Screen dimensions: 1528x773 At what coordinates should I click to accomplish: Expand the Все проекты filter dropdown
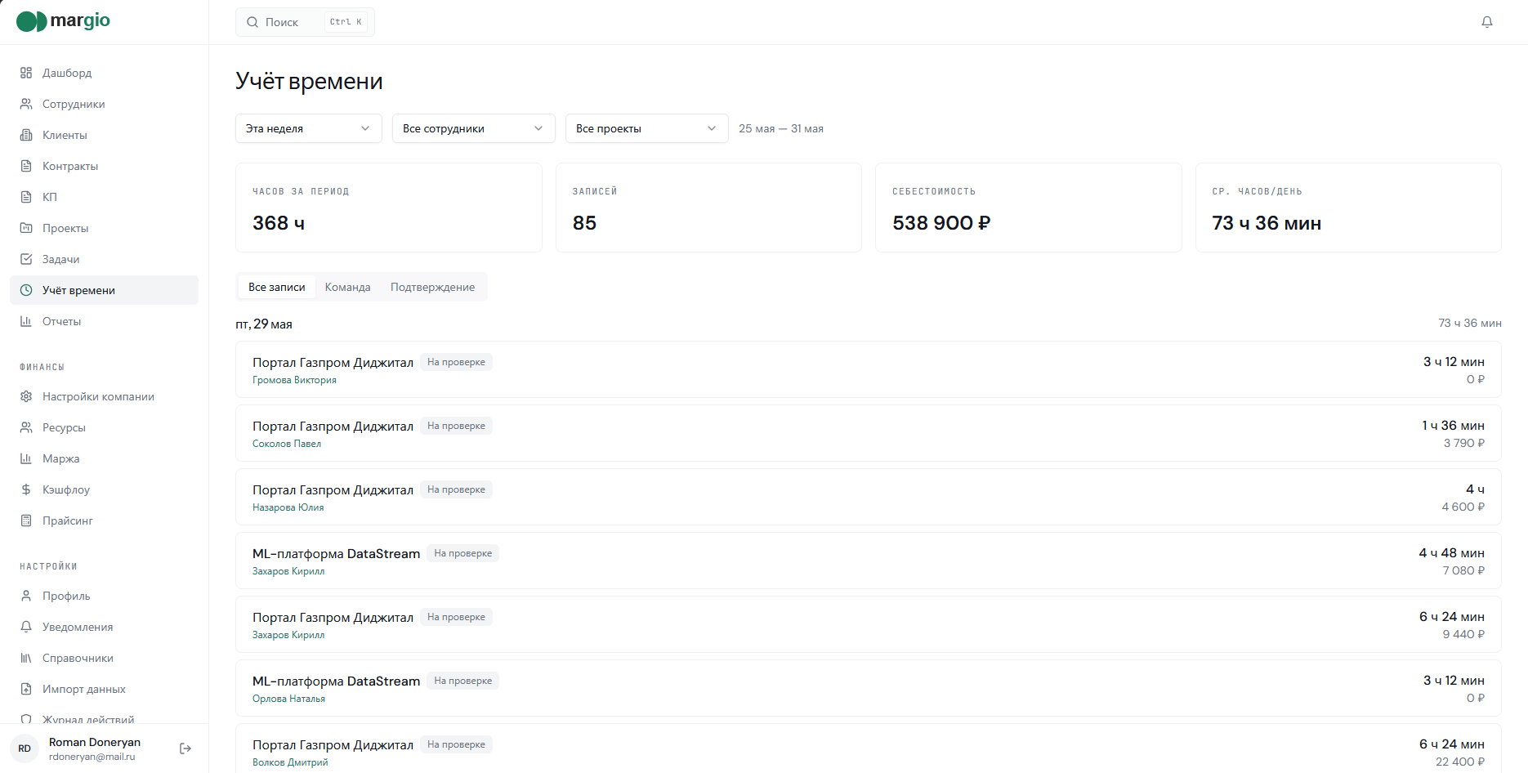[647, 128]
